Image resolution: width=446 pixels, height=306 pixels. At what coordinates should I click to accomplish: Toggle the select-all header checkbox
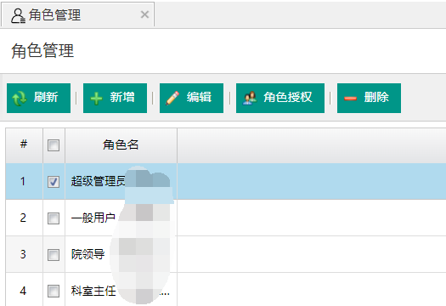(x=54, y=145)
